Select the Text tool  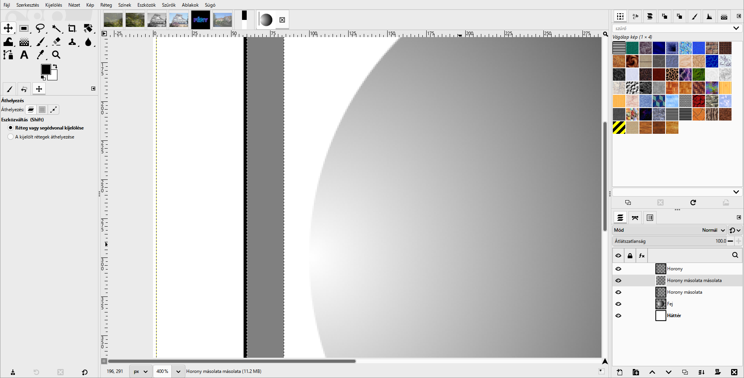tap(24, 55)
